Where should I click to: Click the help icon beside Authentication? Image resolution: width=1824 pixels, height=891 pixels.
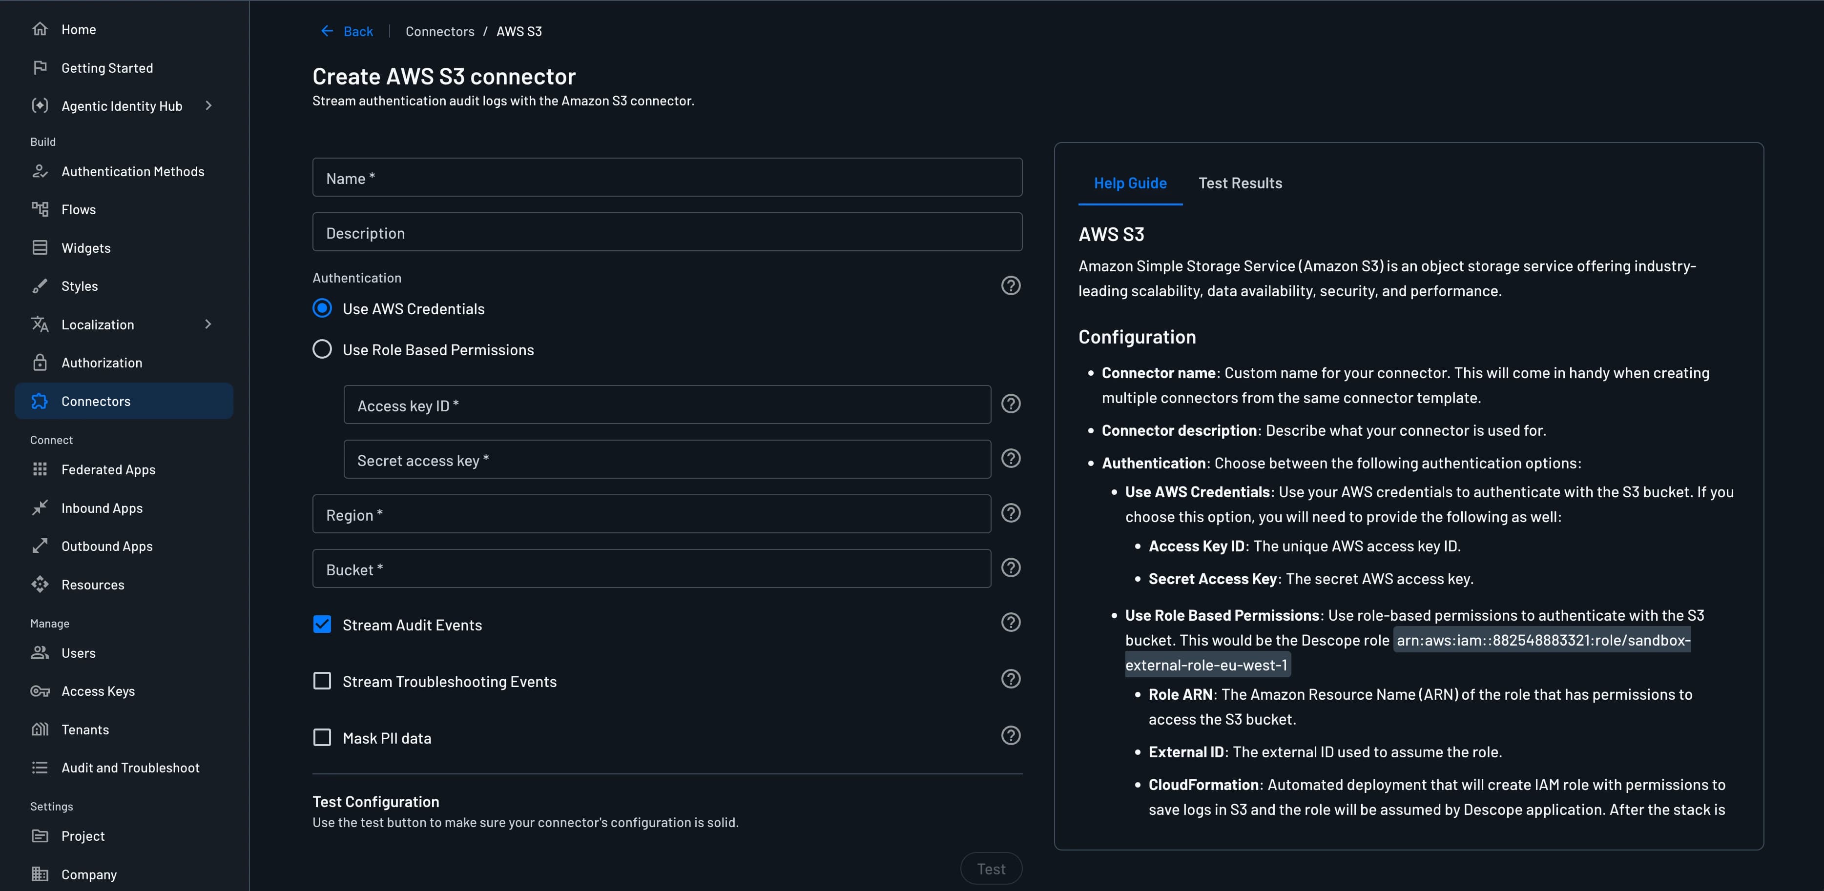[x=1011, y=285]
